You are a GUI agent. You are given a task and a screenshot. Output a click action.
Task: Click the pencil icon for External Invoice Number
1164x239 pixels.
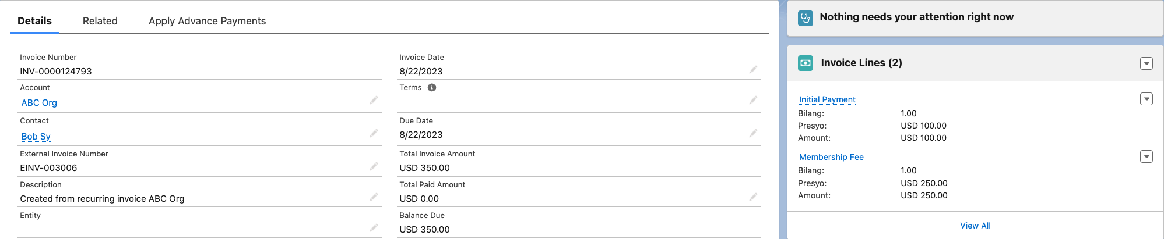374,167
